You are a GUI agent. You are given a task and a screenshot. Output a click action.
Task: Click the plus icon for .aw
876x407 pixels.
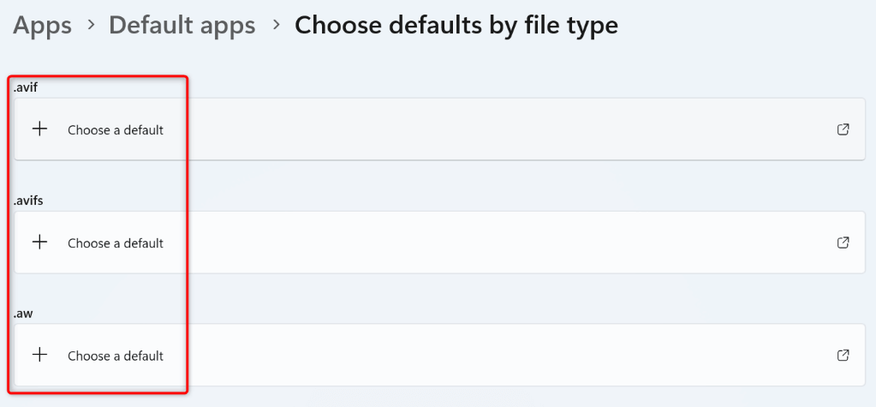(39, 355)
